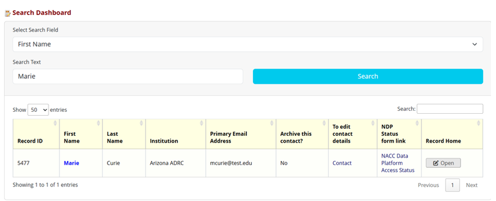Click the blue Search button
Image resolution: width=496 pixels, height=201 pixels.
coord(368,76)
